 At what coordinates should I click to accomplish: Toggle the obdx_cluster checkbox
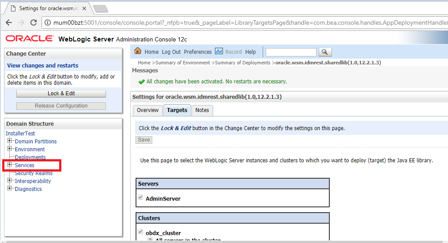140,232
